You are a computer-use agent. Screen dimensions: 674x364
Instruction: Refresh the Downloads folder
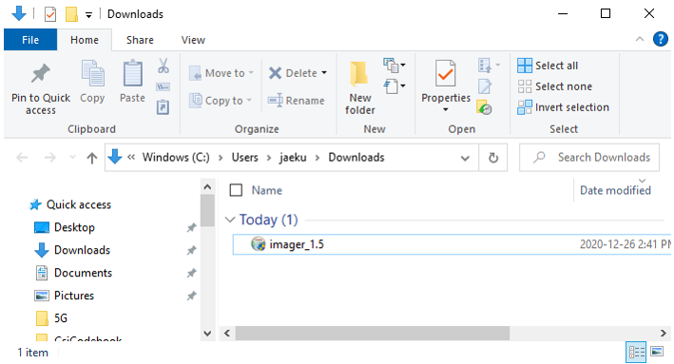(493, 158)
